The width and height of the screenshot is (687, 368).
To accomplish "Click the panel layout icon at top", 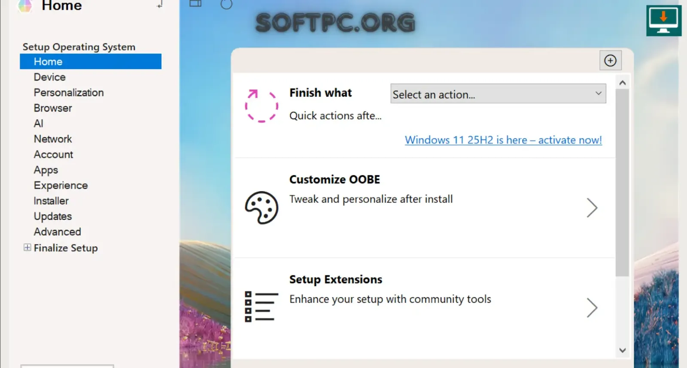I will pos(195,3).
